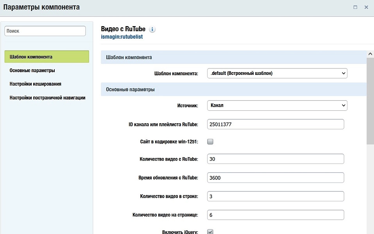The height and width of the screenshot is (234, 374).
Task: Go to Основные параметры in the sidebar
Action: pos(32,71)
